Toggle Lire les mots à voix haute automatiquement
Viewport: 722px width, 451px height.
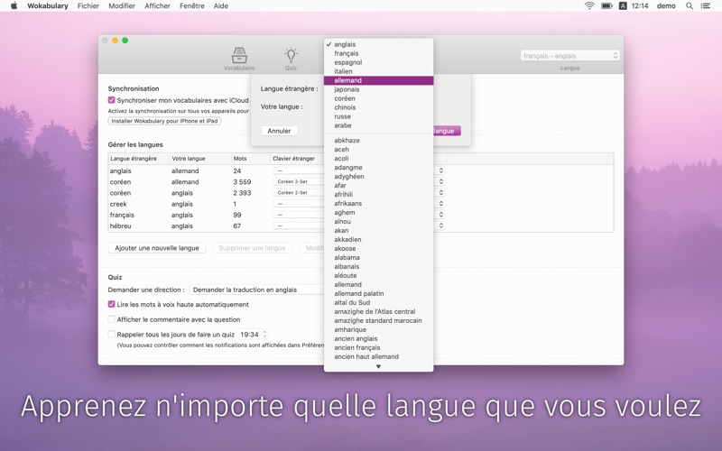tap(111, 304)
